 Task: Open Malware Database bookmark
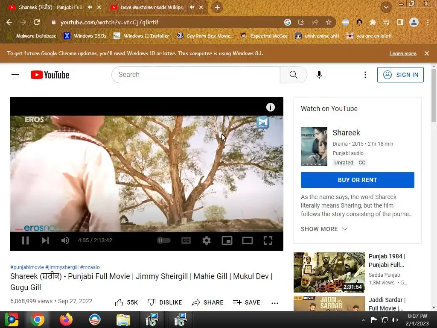[32, 36]
